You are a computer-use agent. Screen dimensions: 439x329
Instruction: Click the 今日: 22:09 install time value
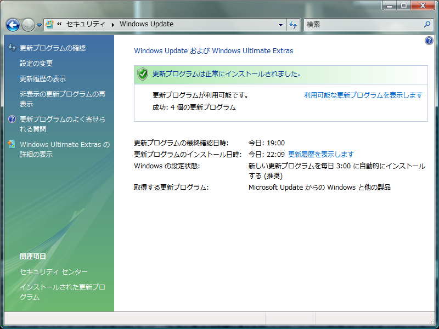click(x=267, y=155)
